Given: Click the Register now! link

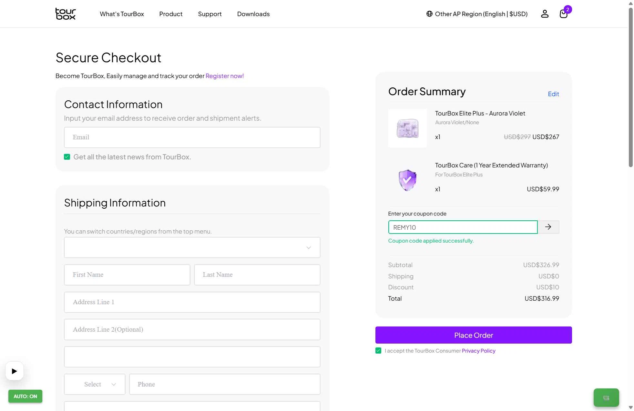Looking at the screenshot, I should (x=225, y=76).
